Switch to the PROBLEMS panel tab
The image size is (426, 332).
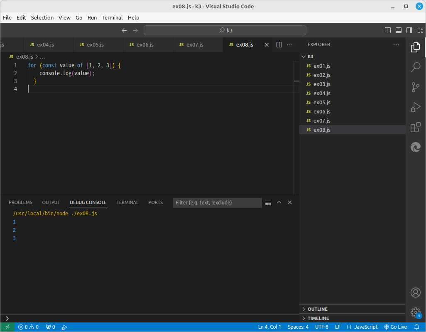pos(20,203)
